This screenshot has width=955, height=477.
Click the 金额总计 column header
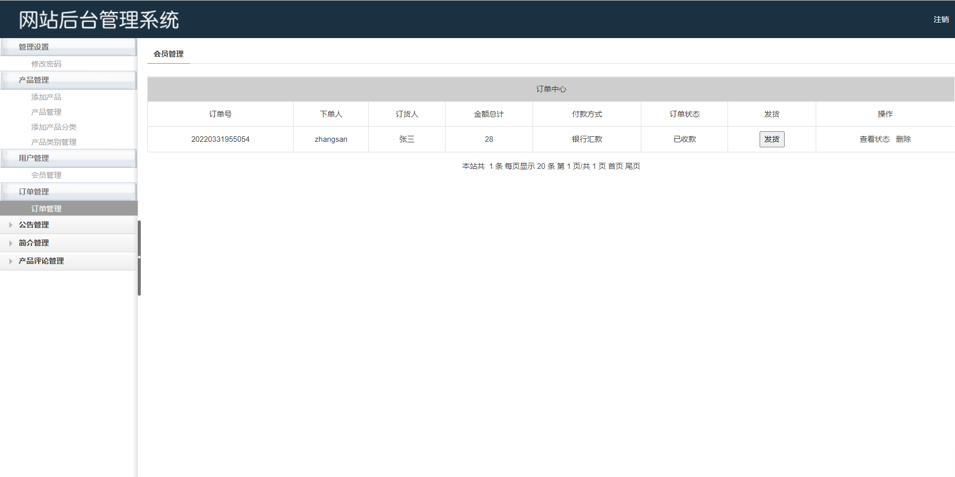coord(489,114)
